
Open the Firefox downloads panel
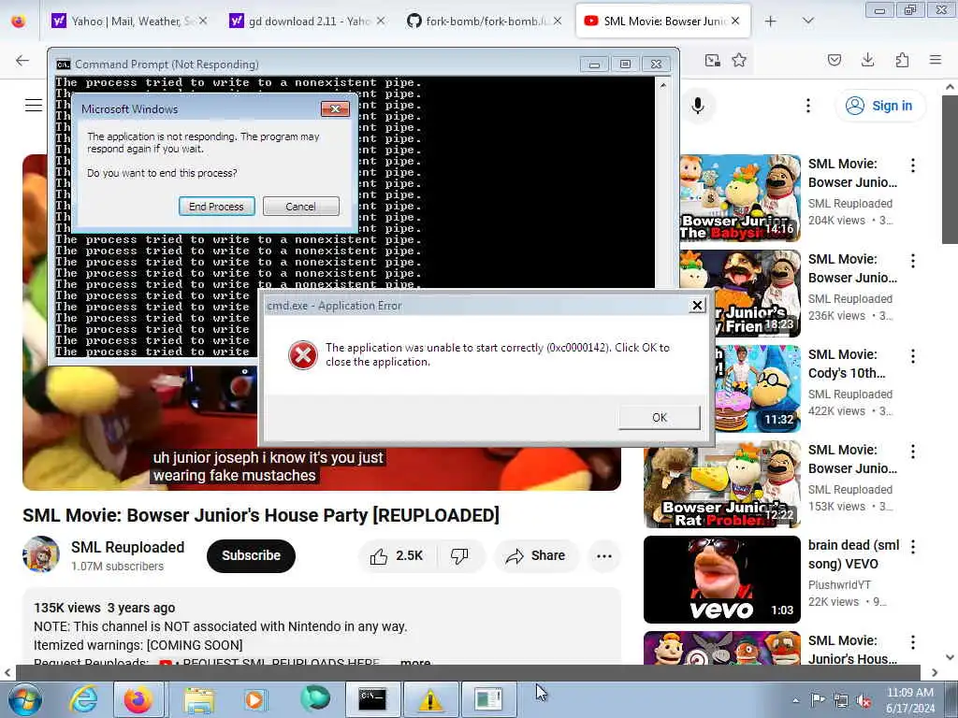click(x=867, y=60)
